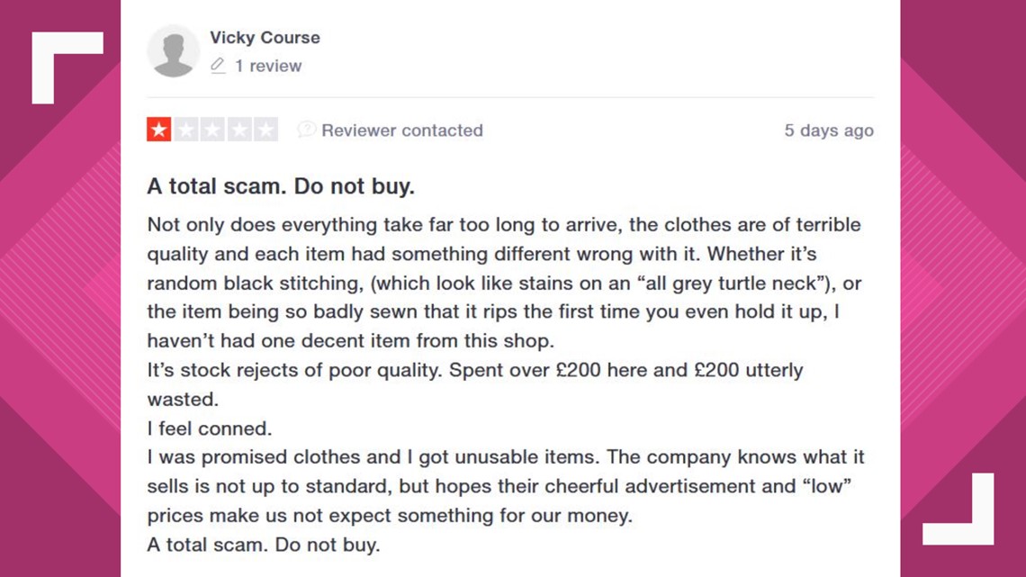Click the grey user avatar icon

(174, 51)
